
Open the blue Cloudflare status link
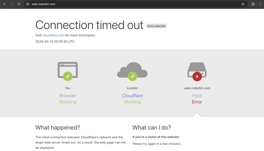tap(132, 96)
